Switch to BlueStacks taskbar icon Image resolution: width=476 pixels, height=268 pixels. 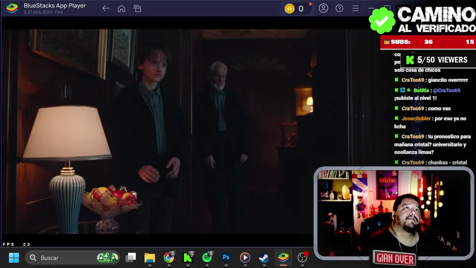coord(283,258)
